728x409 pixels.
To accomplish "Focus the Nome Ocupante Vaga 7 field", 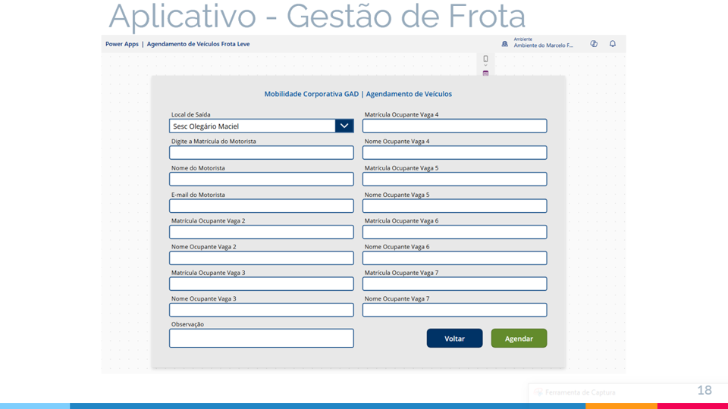I will tap(454, 310).
